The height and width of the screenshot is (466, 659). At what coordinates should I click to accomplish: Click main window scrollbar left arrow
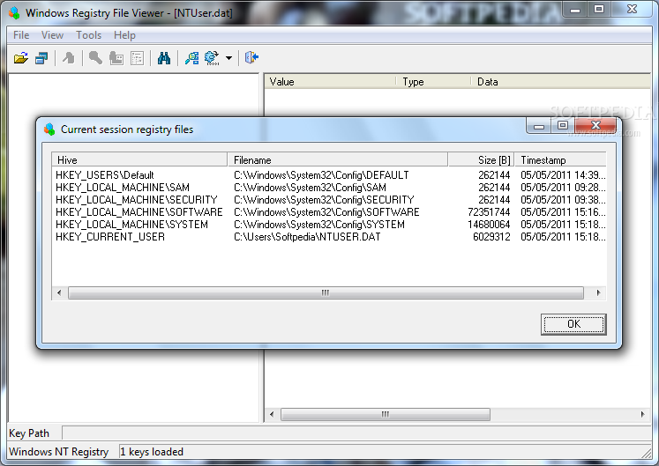coord(272,414)
